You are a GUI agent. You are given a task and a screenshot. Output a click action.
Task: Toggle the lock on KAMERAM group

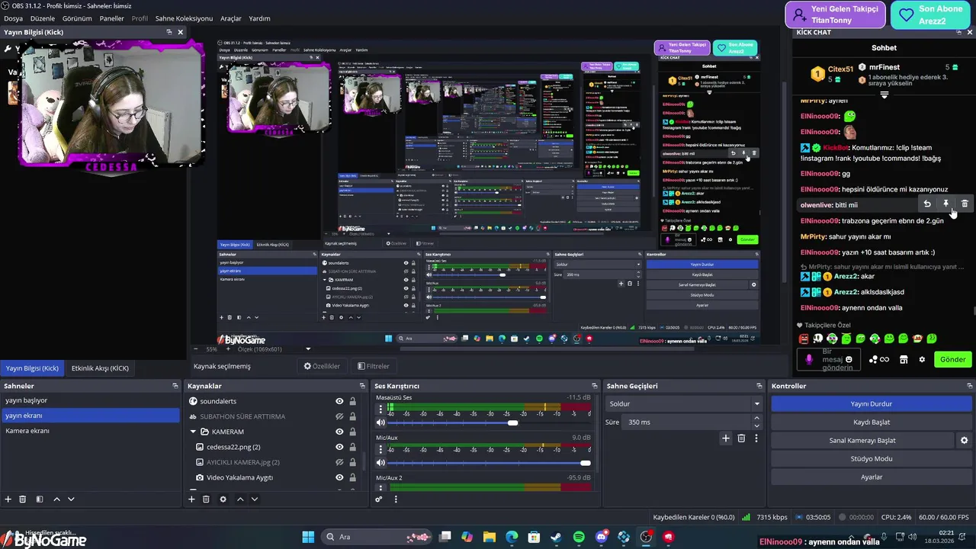click(x=352, y=432)
